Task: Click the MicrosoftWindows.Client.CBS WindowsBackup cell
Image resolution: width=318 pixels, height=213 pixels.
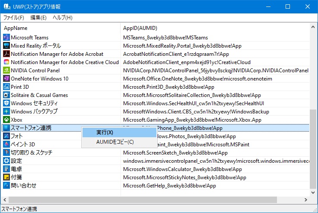Action: click(196, 112)
